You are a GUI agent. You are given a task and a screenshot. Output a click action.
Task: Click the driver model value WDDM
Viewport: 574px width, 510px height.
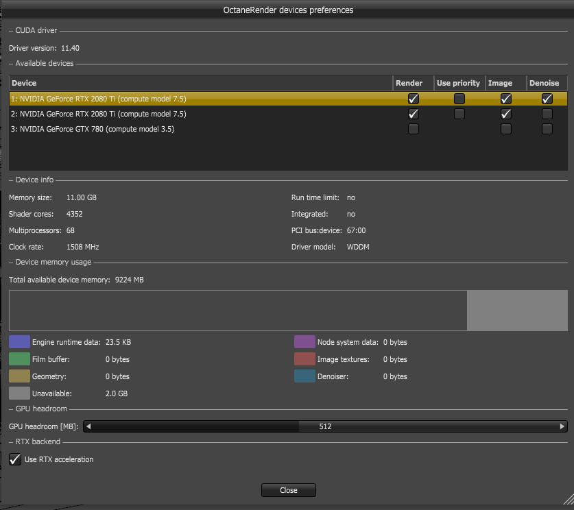tap(358, 247)
